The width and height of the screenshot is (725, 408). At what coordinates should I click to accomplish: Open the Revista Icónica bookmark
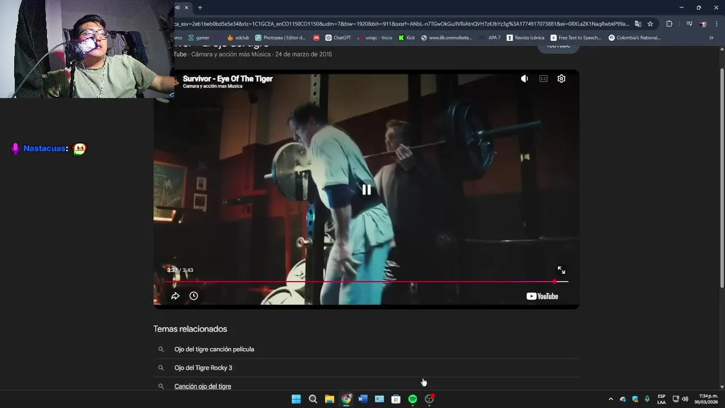[526, 38]
